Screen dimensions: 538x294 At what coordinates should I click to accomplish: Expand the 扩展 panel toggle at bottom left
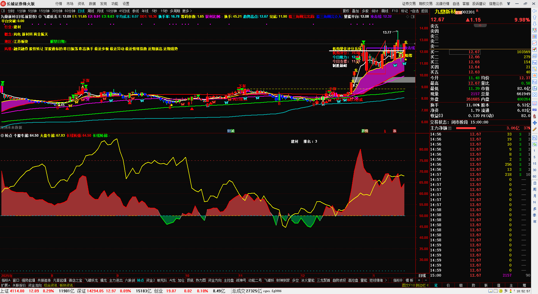(x=6, y=285)
